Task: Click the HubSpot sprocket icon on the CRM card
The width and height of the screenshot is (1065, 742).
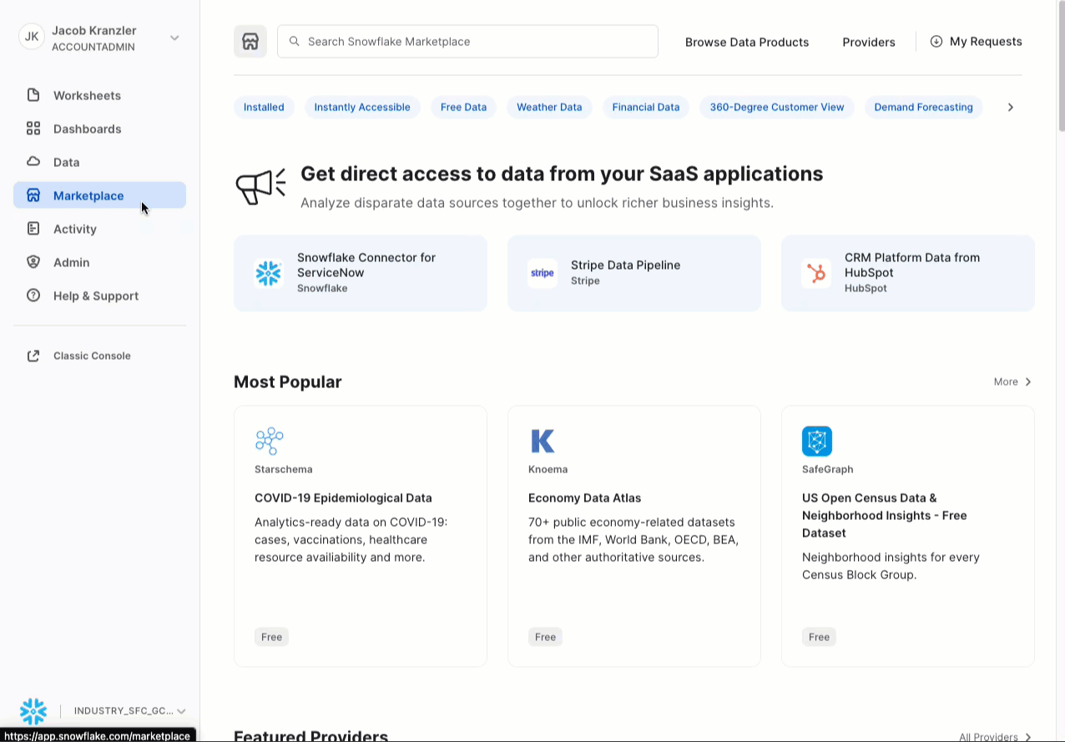Action: tap(816, 273)
